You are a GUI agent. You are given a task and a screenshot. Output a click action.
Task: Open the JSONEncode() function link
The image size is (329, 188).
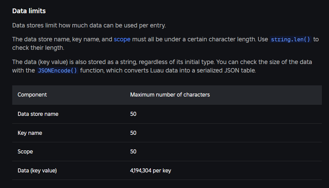(x=57, y=70)
